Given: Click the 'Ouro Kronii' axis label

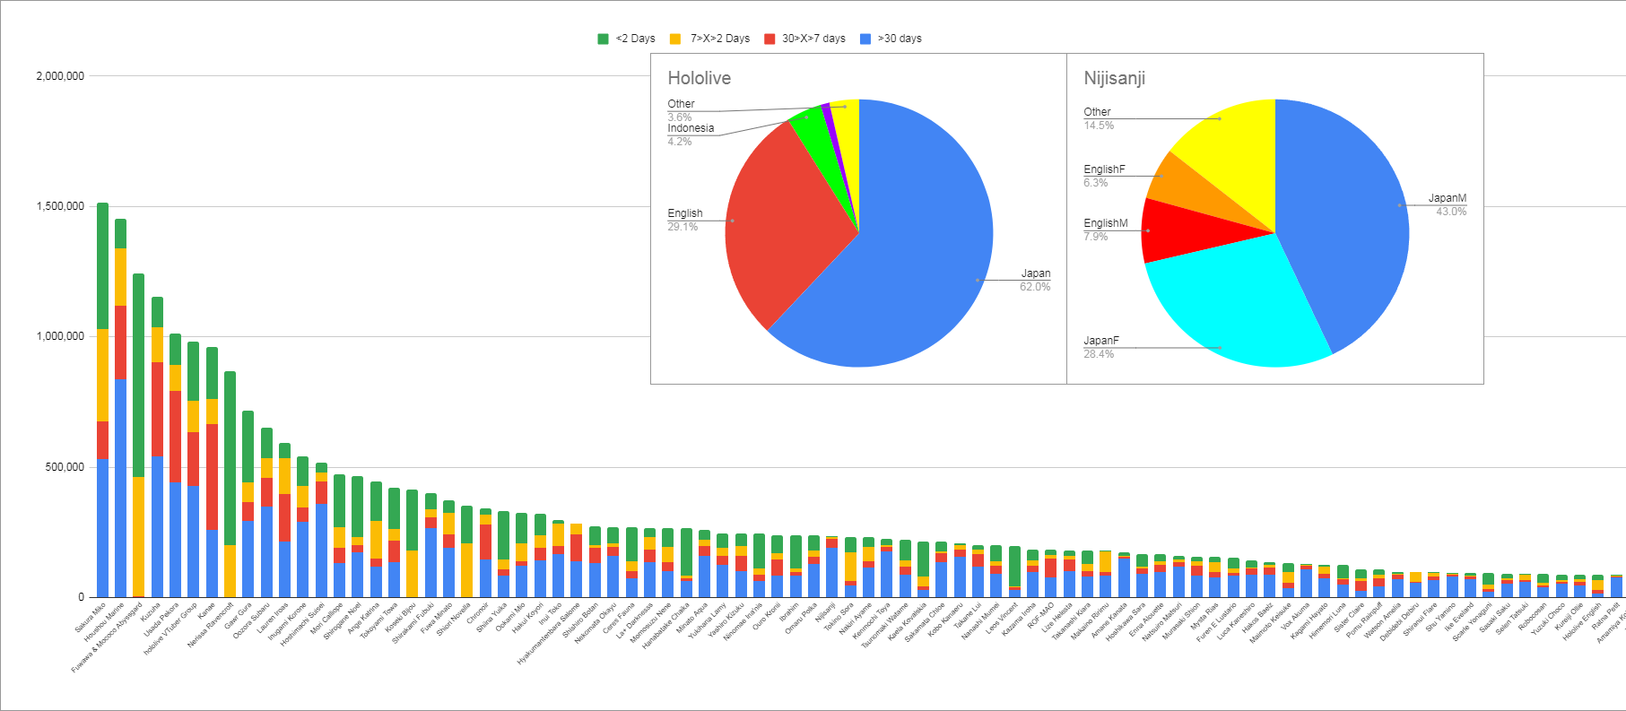Looking at the screenshot, I should (766, 616).
